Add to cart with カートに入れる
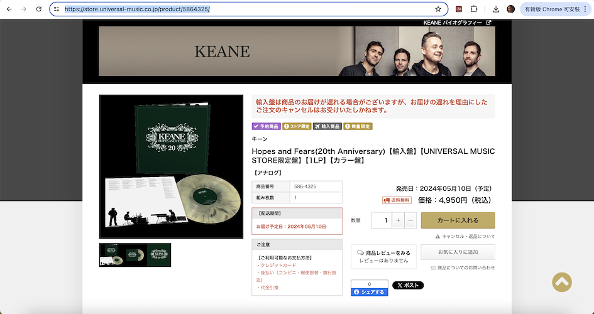The image size is (594, 314). [x=458, y=220]
